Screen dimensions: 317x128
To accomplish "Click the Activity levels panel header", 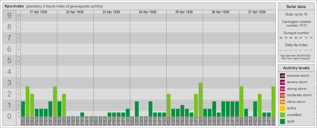I will (296, 68).
